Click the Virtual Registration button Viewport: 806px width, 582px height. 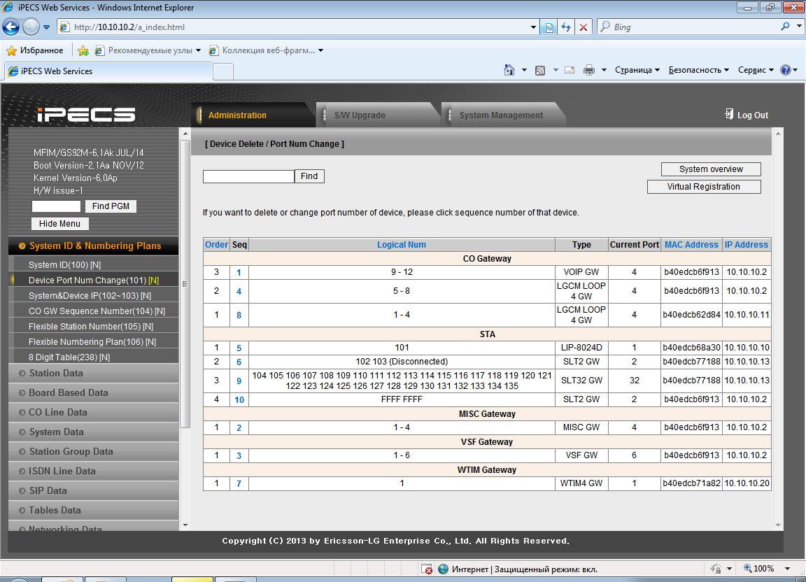click(x=703, y=187)
